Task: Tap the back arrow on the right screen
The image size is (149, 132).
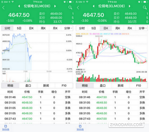Action: 78,8
